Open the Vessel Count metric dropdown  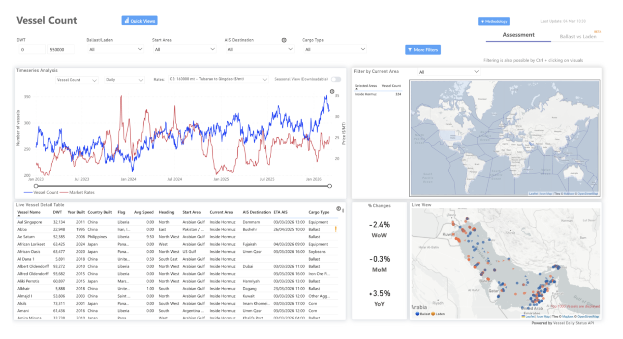[77, 80]
